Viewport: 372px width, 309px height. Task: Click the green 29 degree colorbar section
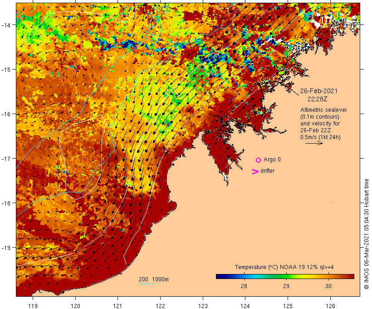point(286,276)
